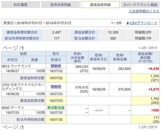Click the 18/06/27 trade date
Viewport: 161px width, 131px height.
pos(12,71)
